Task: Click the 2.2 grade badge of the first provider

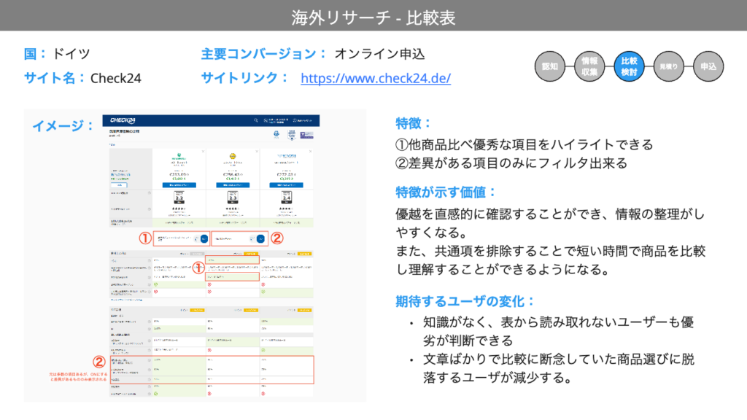Action: coord(179,196)
